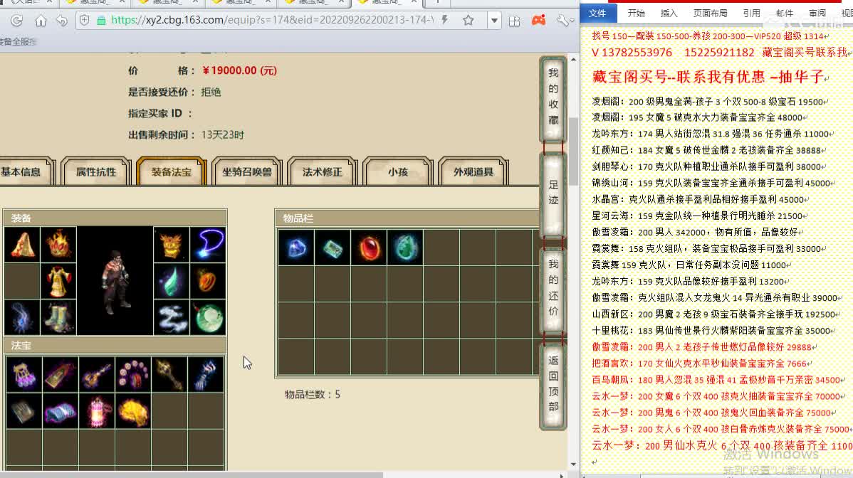Click the URL address field
Viewport: 853px width, 478px height.
[272, 21]
